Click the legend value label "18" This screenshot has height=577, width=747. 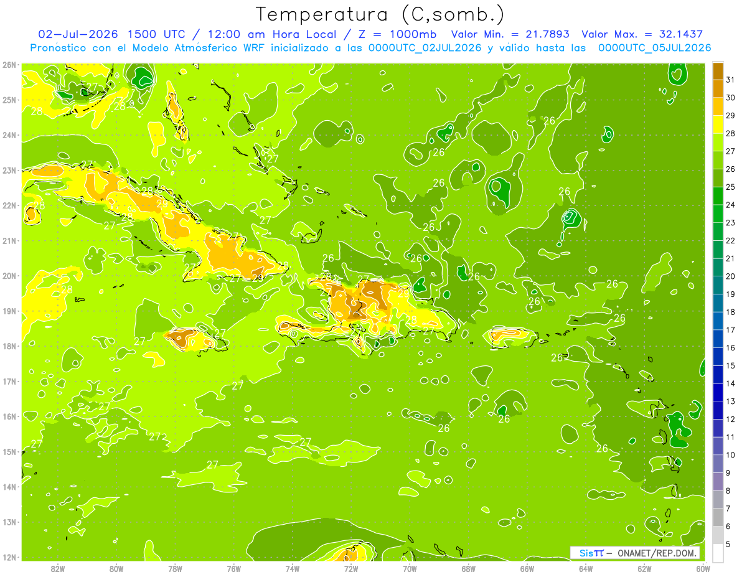click(x=731, y=312)
